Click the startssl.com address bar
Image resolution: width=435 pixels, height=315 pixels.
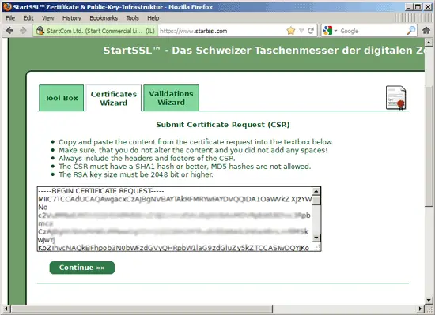click(222, 31)
